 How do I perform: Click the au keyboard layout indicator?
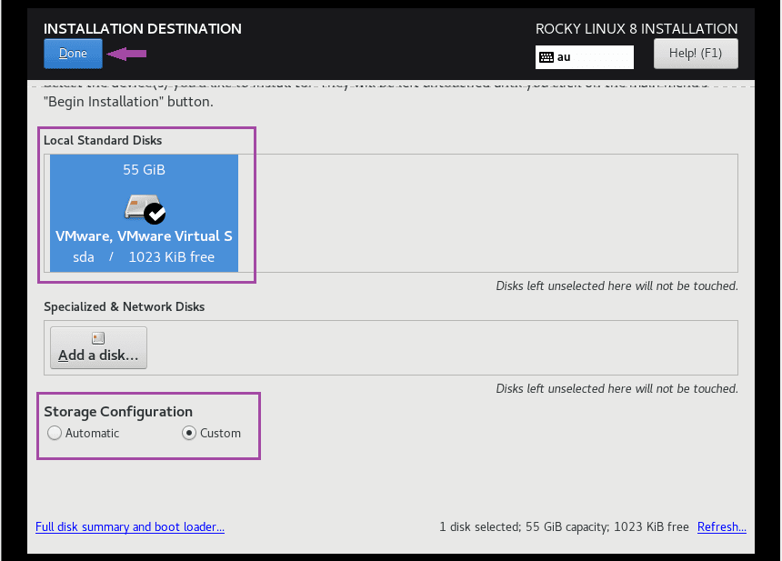[x=585, y=57]
